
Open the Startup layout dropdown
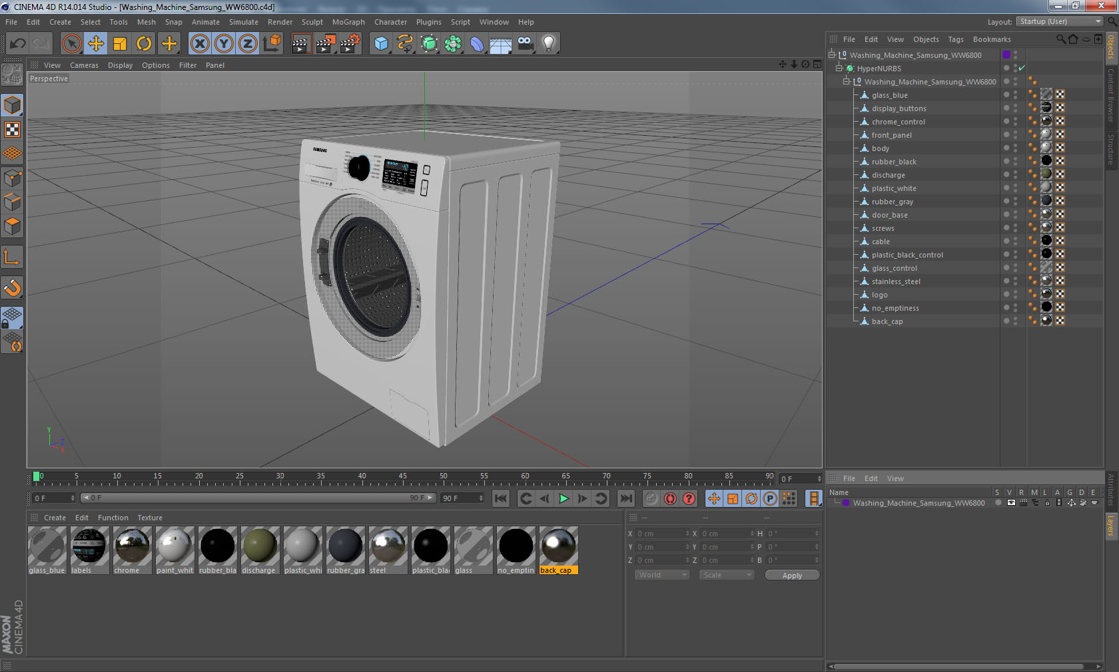pos(1060,22)
